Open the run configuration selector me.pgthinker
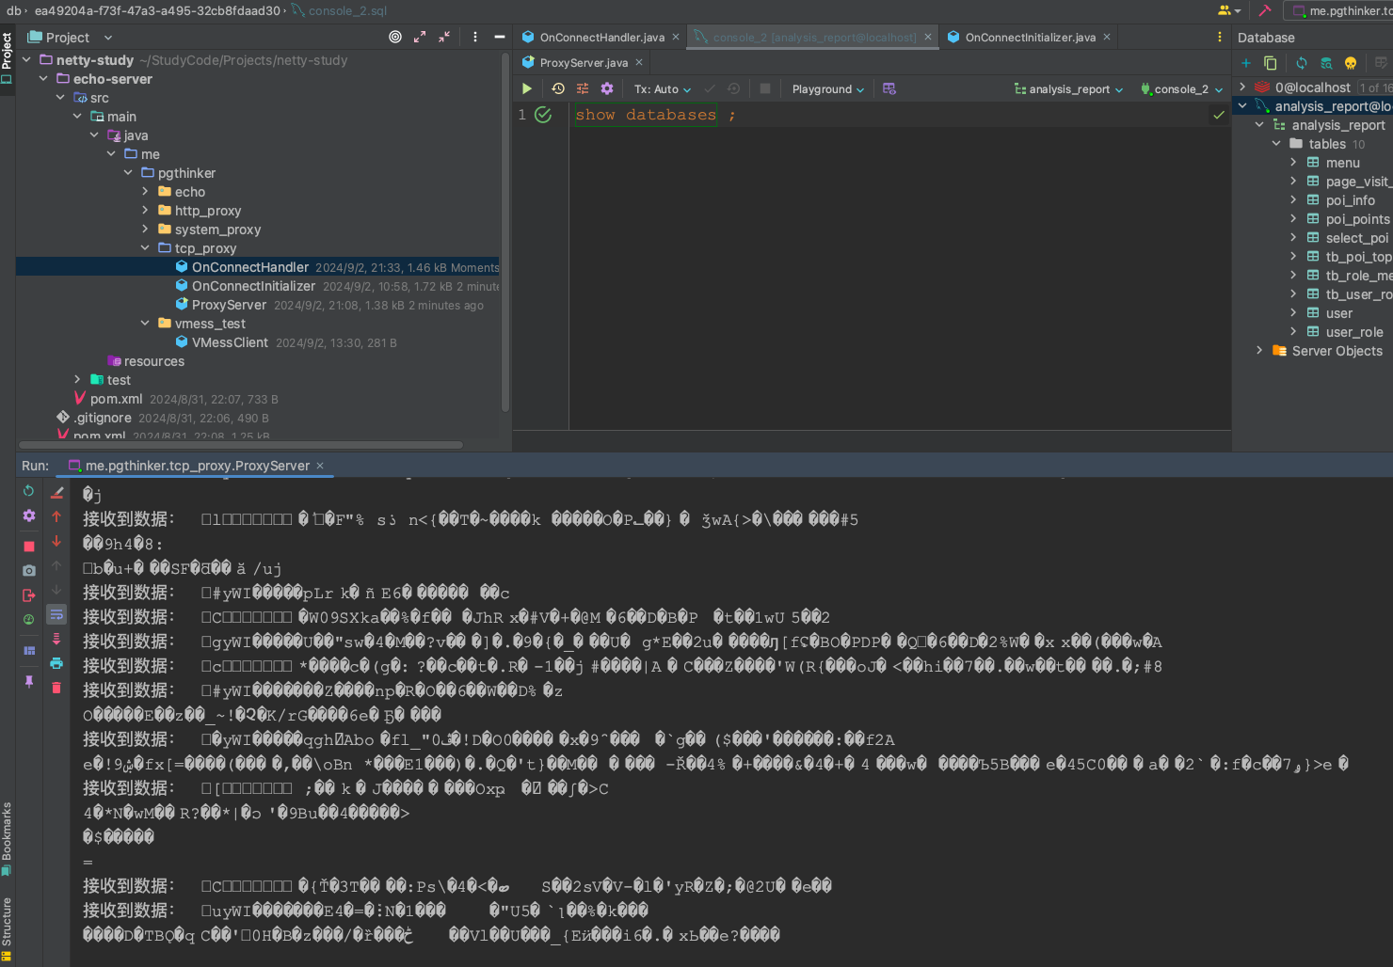 (x=1340, y=11)
